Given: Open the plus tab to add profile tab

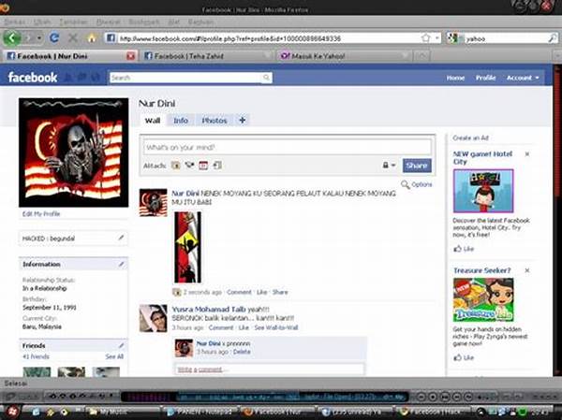Looking at the screenshot, I should point(242,121).
